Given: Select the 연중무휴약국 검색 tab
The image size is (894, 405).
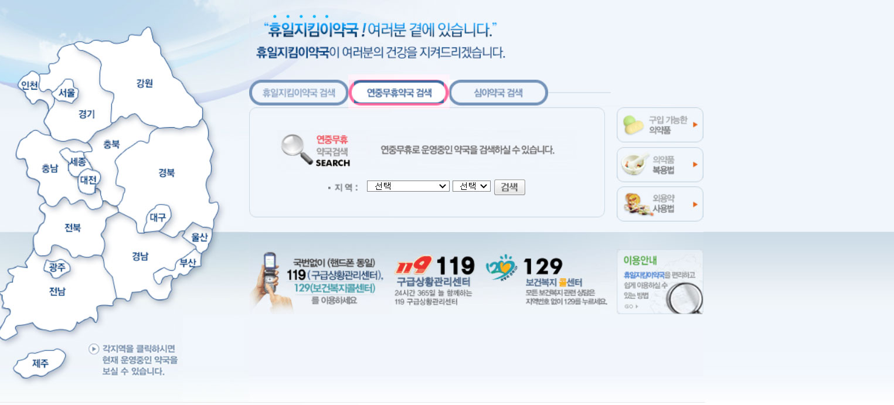Looking at the screenshot, I should (x=399, y=93).
